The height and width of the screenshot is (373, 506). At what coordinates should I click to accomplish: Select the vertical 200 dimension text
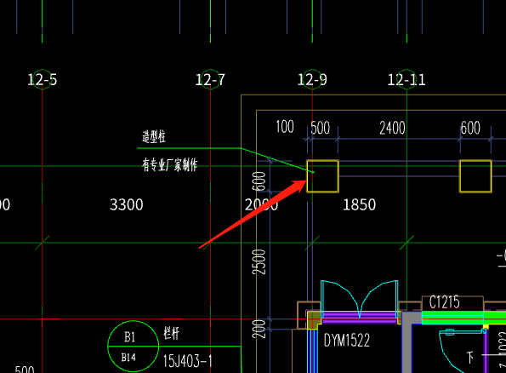click(259, 329)
